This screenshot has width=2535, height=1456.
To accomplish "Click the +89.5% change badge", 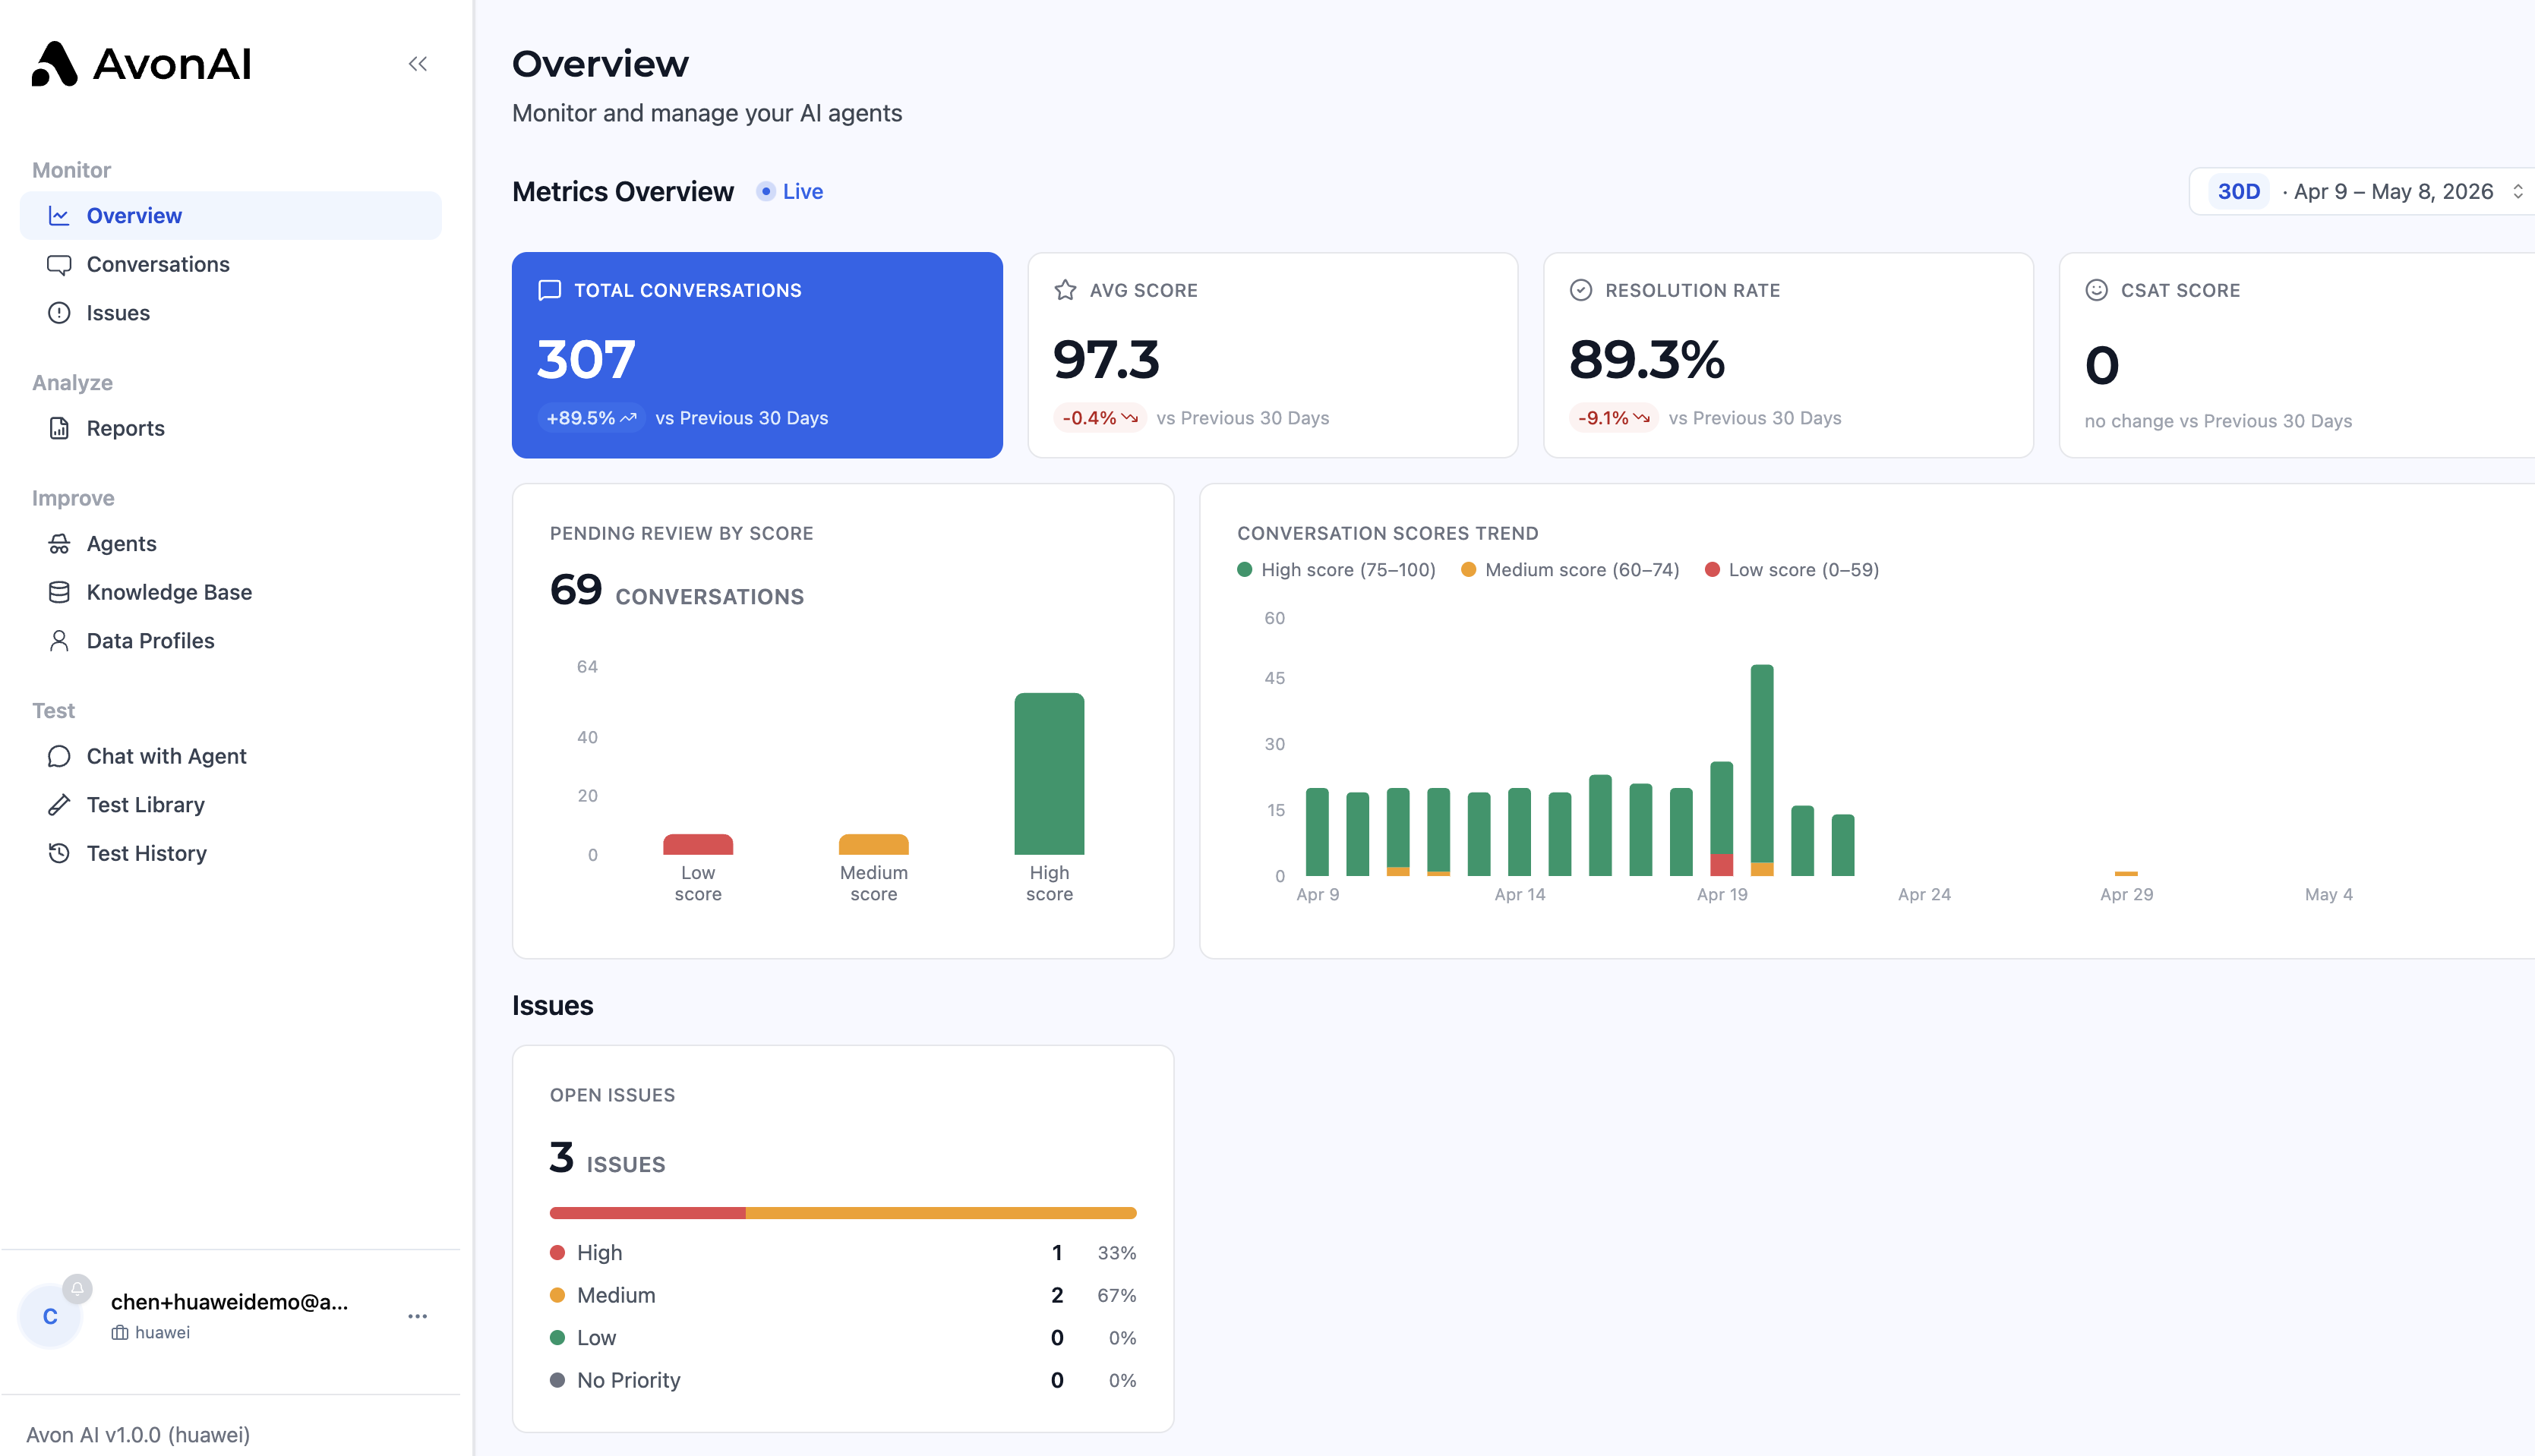I will (592, 418).
